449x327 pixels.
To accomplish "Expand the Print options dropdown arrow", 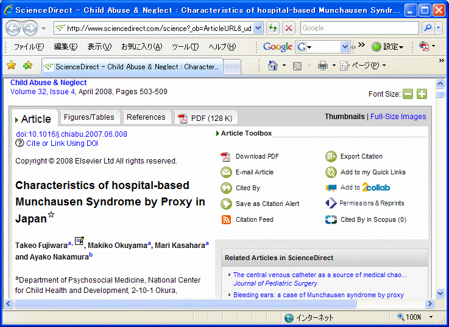I will coord(334,66).
